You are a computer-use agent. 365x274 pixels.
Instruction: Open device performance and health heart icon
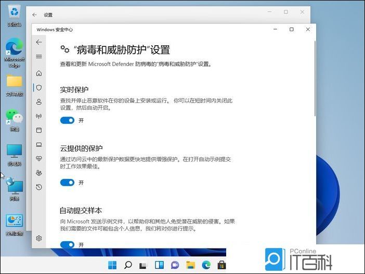[x=39, y=159]
